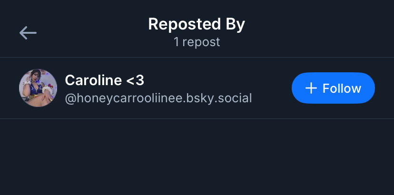Image resolution: width=394 pixels, height=195 pixels.
Task: Click the "1 repost" count text
Action: click(x=197, y=42)
